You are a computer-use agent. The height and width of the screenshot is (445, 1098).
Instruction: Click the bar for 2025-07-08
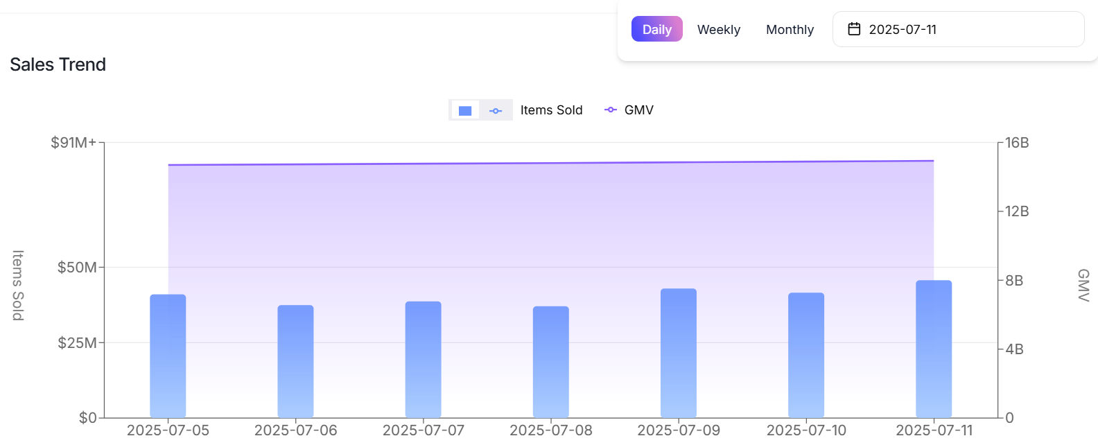coord(550,362)
